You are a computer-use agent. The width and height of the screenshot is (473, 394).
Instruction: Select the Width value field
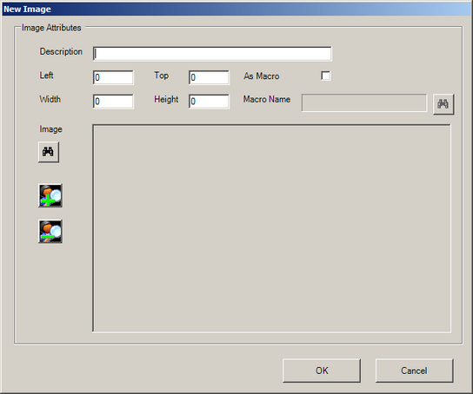113,102
